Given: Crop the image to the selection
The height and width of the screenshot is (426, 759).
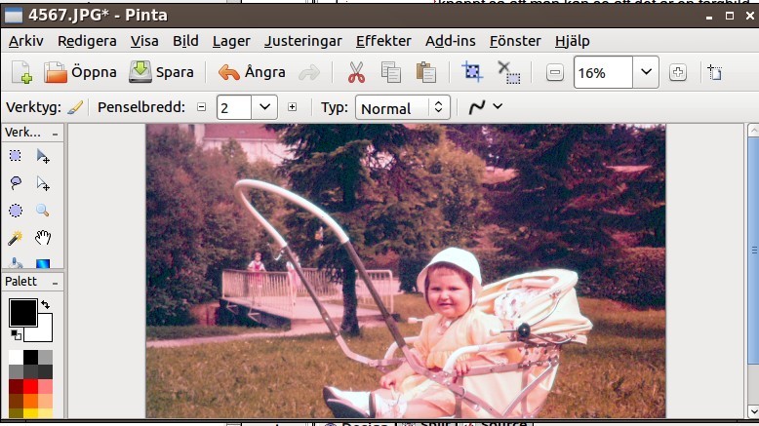Looking at the screenshot, I should tap(472, 72).
